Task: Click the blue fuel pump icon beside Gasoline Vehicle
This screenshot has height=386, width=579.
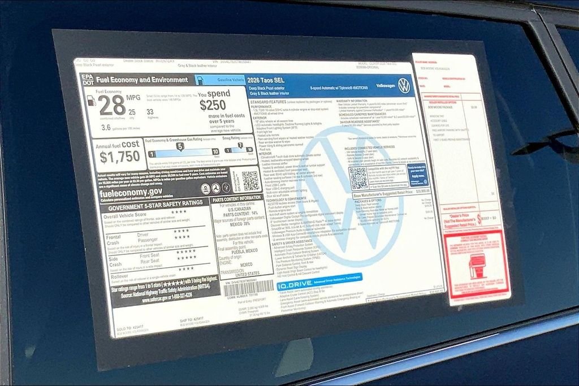Action: pyautogui.click(x=200, y=80)
